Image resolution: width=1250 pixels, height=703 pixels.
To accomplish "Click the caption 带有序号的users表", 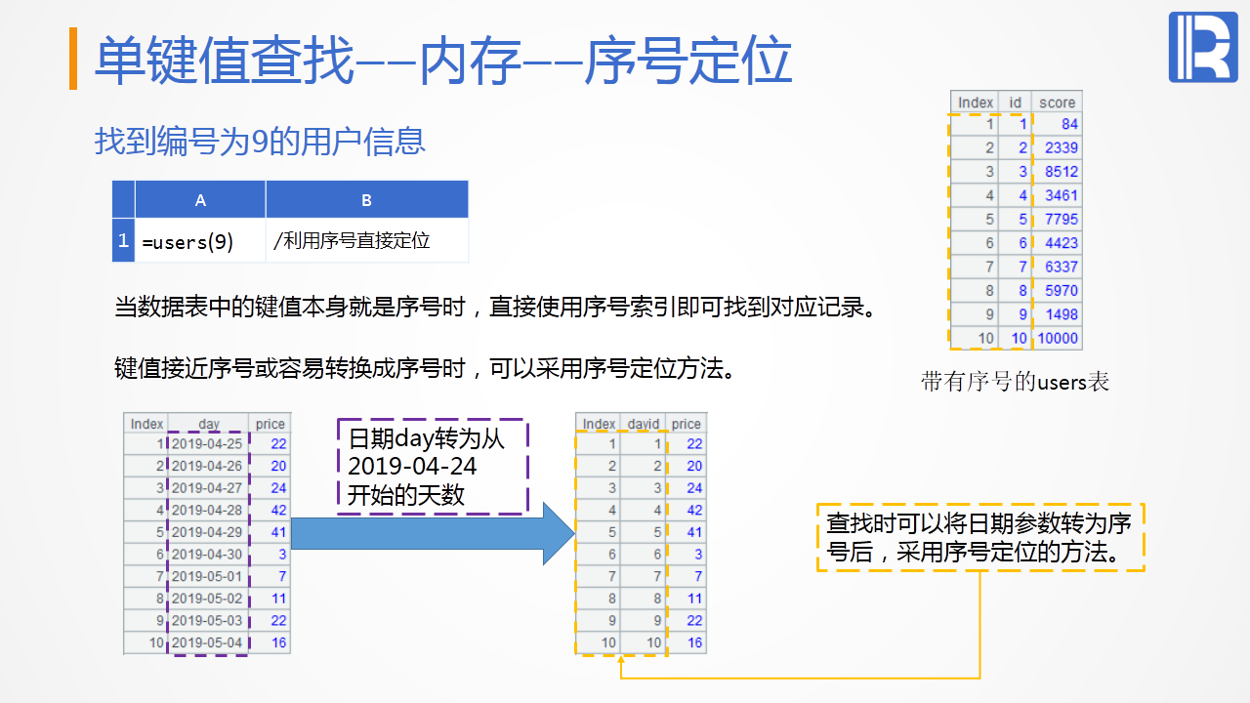I will [x=1015, y=381].
